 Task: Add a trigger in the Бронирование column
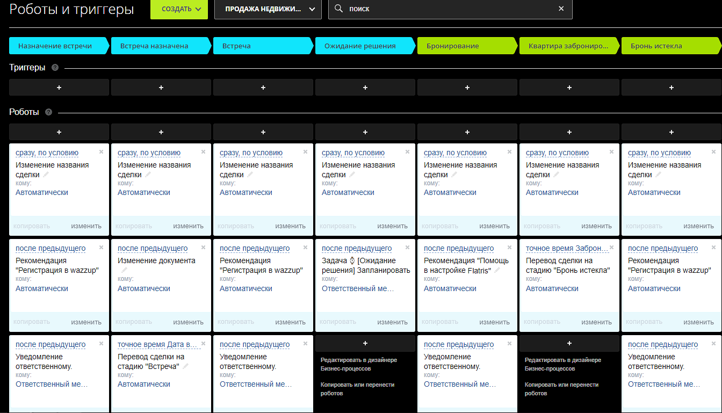467,88
